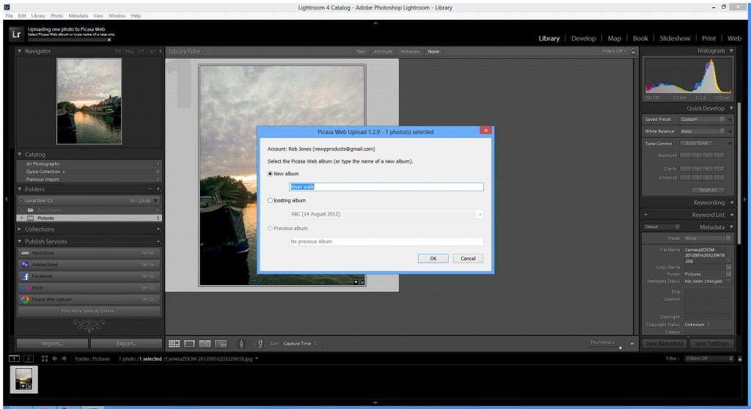Screen dimensions: 751x409
Task: Click the Import button
Action: pos(52,343)
